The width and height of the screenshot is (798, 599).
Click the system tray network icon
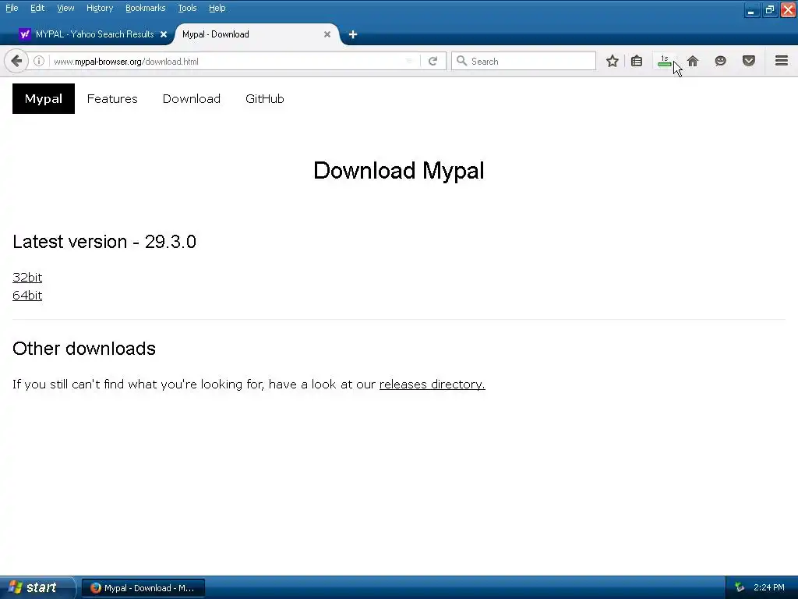coord(740,588)
